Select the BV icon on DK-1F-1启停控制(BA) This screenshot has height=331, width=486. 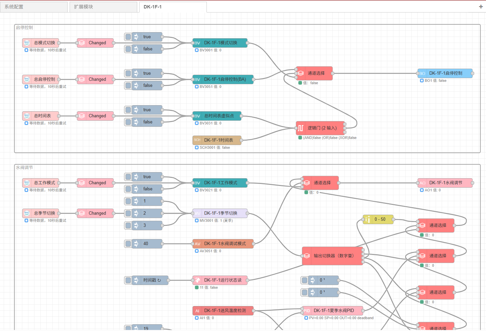coord(197,79)
